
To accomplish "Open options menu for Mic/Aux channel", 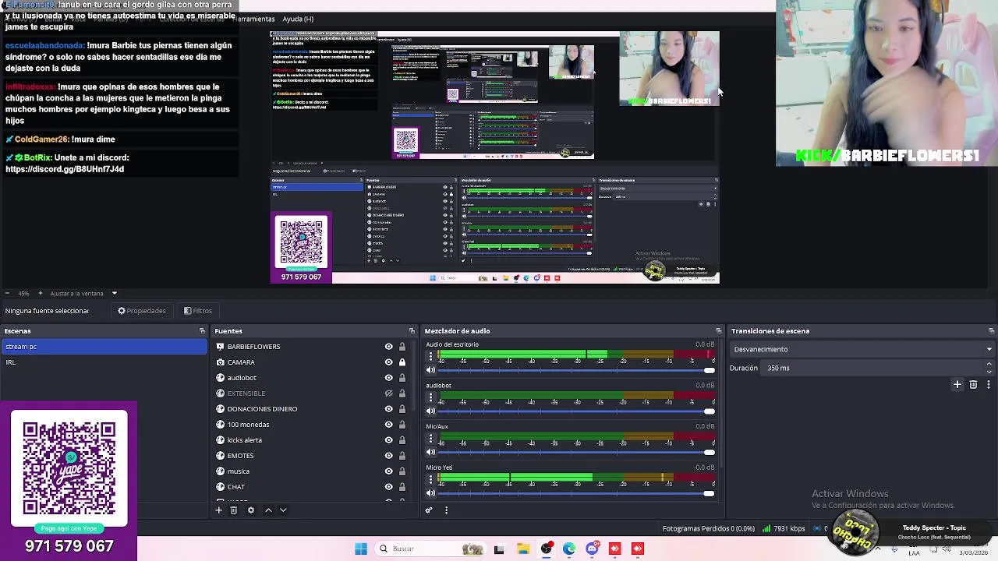I will click(x=430, y=439).
